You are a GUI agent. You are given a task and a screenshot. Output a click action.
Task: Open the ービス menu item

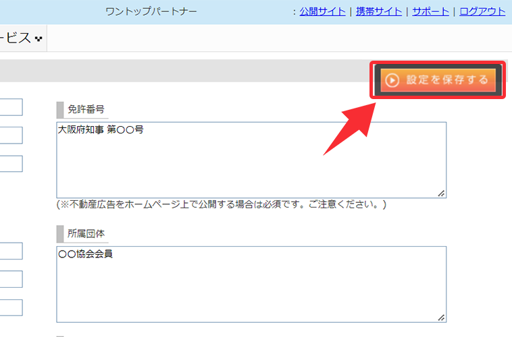point(16,38)
